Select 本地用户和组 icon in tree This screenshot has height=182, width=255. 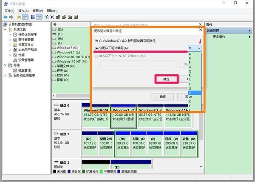click(x=15, y=50)
